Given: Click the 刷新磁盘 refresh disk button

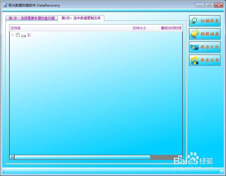Looking at the screenshot, I should point(205,34).
